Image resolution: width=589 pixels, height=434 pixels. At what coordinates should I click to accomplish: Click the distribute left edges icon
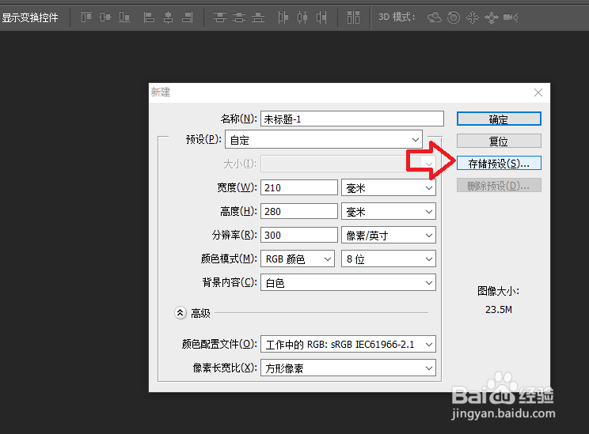[x=283, y=17]
